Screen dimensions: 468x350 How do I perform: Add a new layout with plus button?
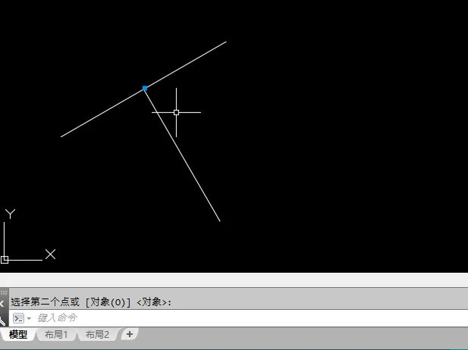[x=130, y=334]
